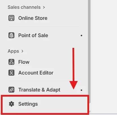Click the Point of Sale bag icon
This screenshot has height=115, width=117.
pos(11,35)
